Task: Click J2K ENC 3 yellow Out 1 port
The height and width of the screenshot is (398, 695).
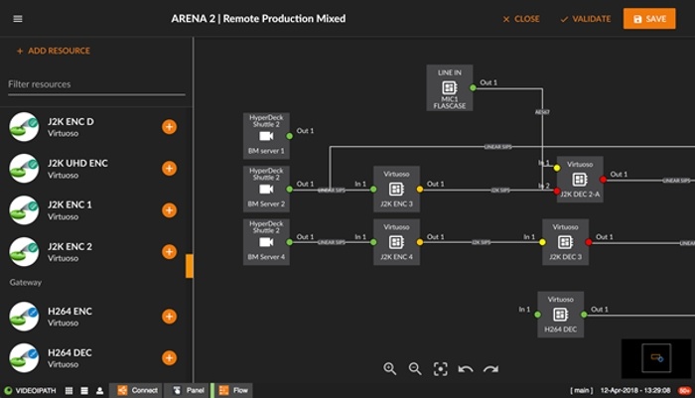Action: tap(420, 190)
